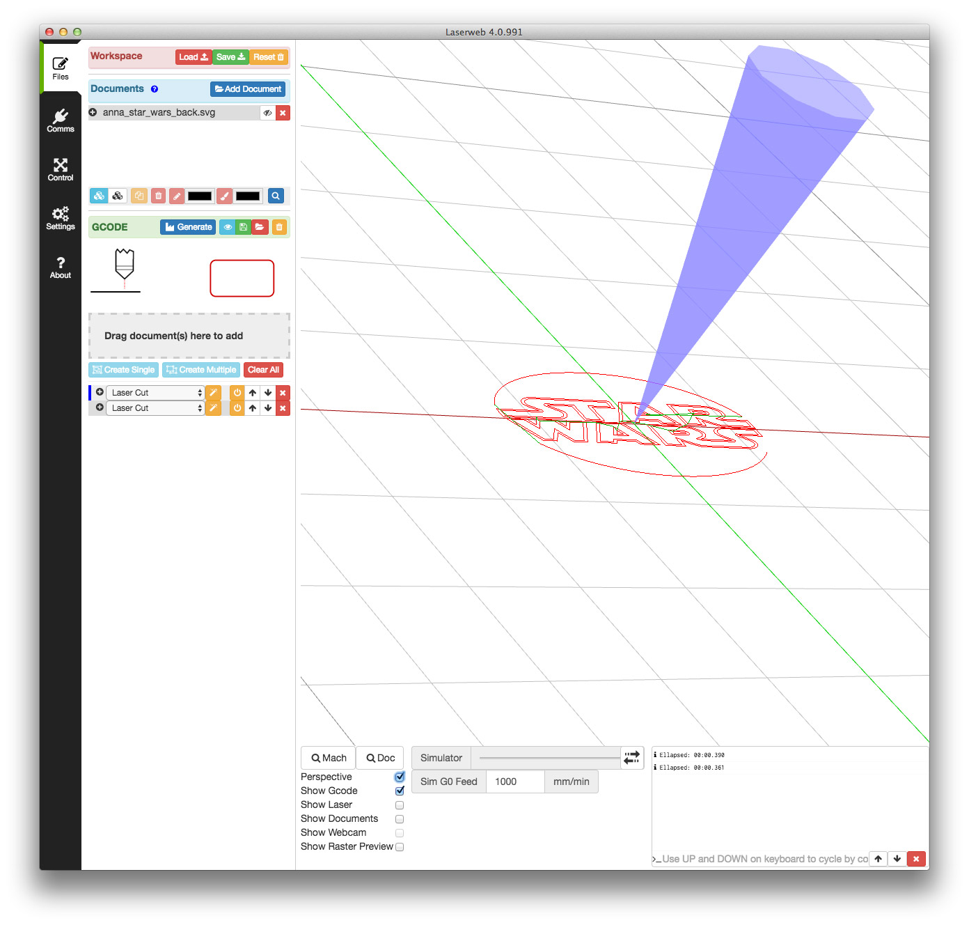
Task: Toggle visibility of anna_star_wars_back.svg
Action: pos(267,113)
